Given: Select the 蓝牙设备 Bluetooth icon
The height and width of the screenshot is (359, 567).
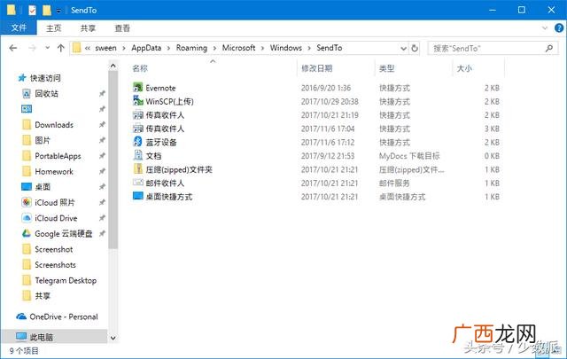Looking at the screenshot, I should point(138,142).
